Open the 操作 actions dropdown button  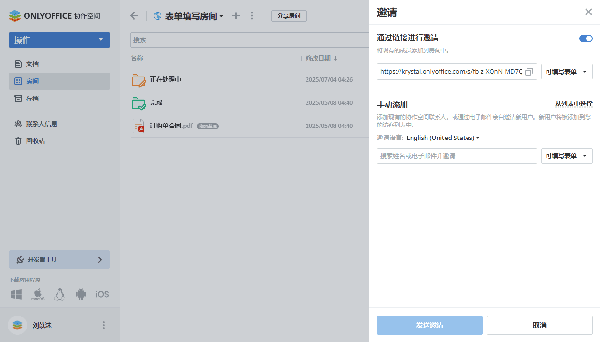[59, 40]
